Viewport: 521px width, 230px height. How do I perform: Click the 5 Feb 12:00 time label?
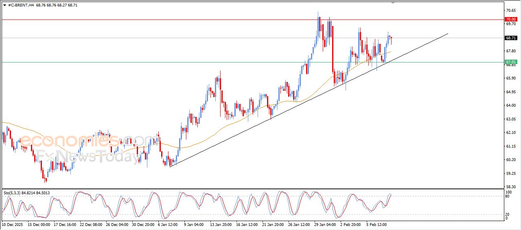pos(377,224)
